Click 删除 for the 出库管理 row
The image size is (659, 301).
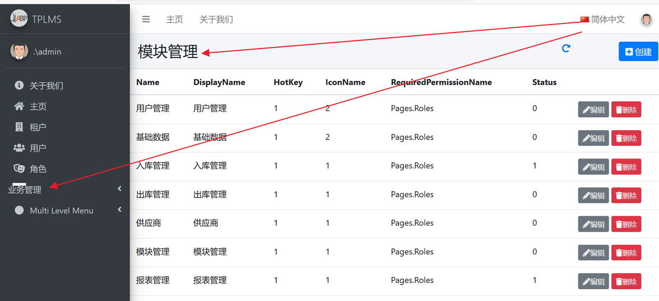[x=626, y=195]
